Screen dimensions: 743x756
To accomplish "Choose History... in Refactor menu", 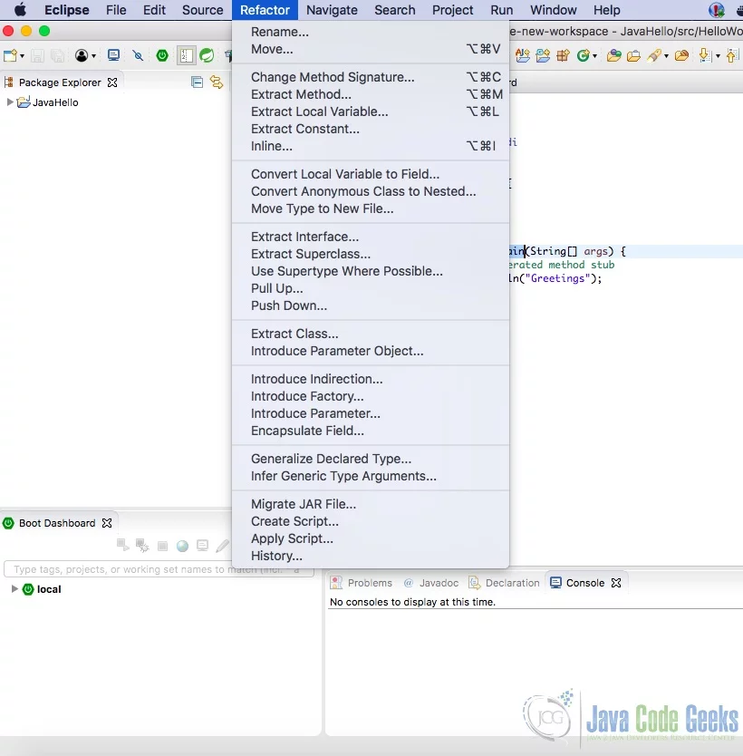I will (x=371, y=556).
